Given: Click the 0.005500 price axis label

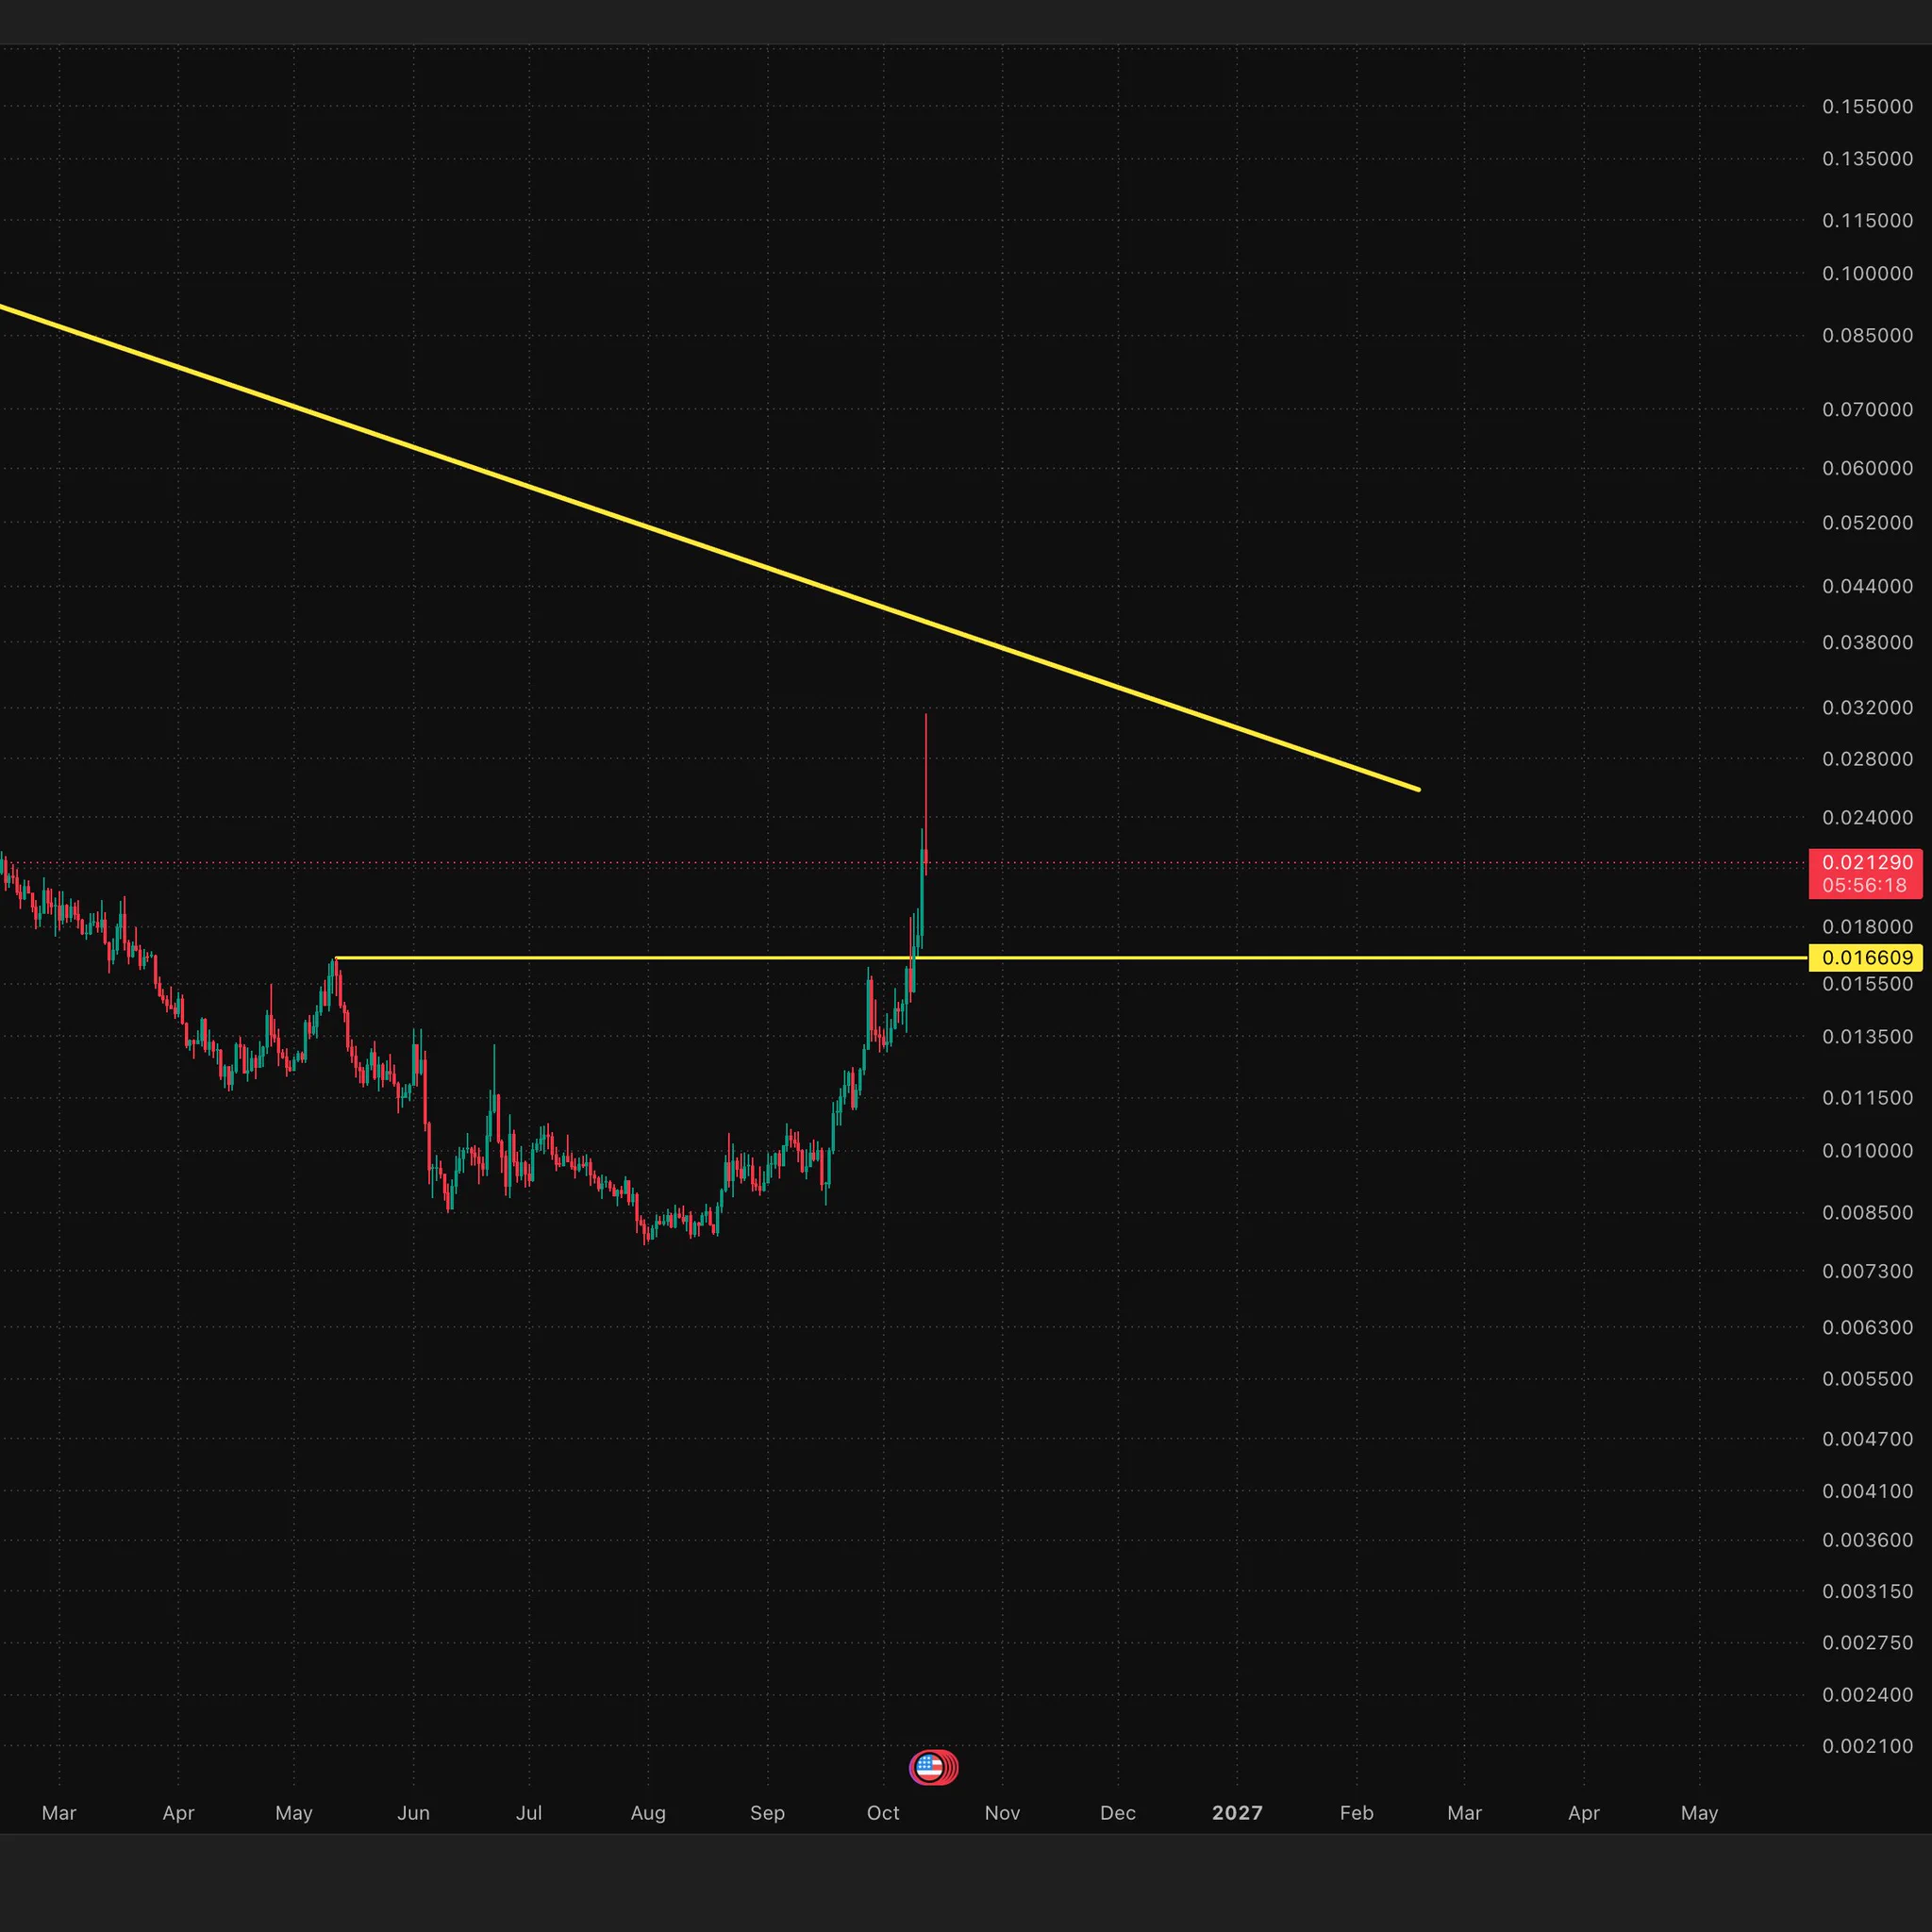Looking at the screenshot, I should click(x=1867, y=1379).
